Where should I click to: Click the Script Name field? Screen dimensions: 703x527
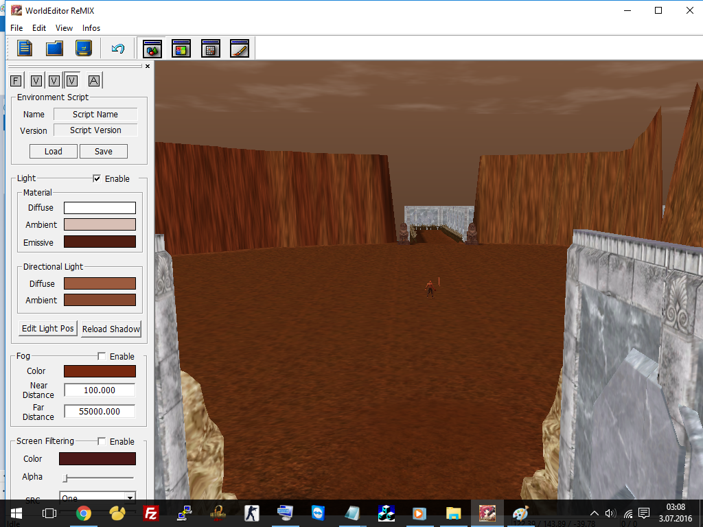(95, 115)
